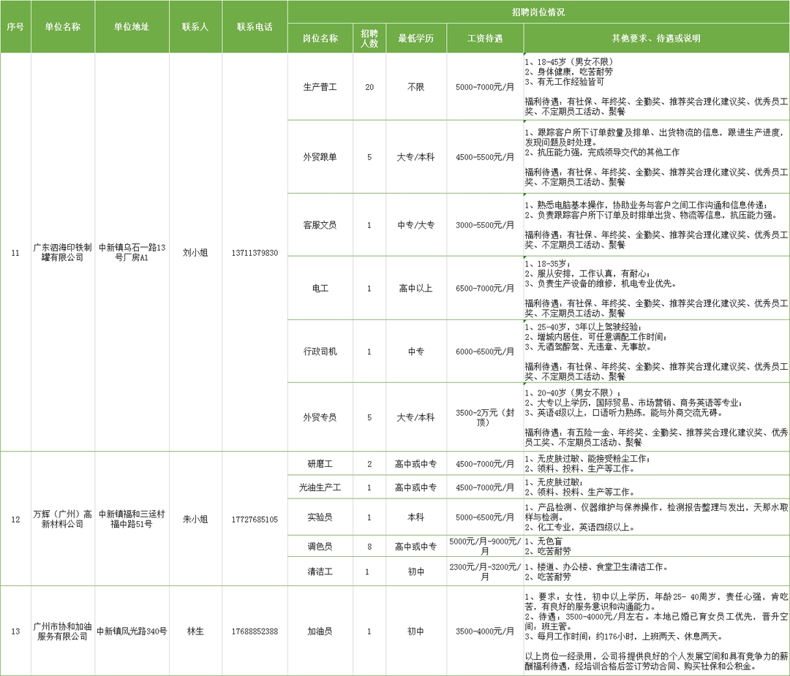This screenshot has width=790, height=676.
Task: Select the 行政司机 position cell
Action: pyautogui.click(x=320, y=352)
